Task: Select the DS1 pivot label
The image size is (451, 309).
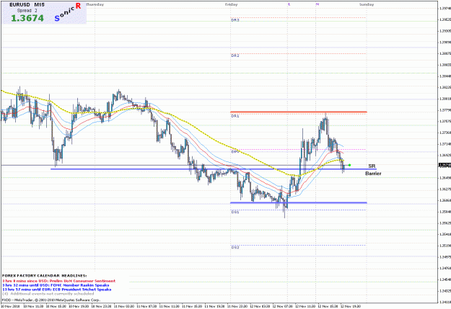Action: pos(235,212)
